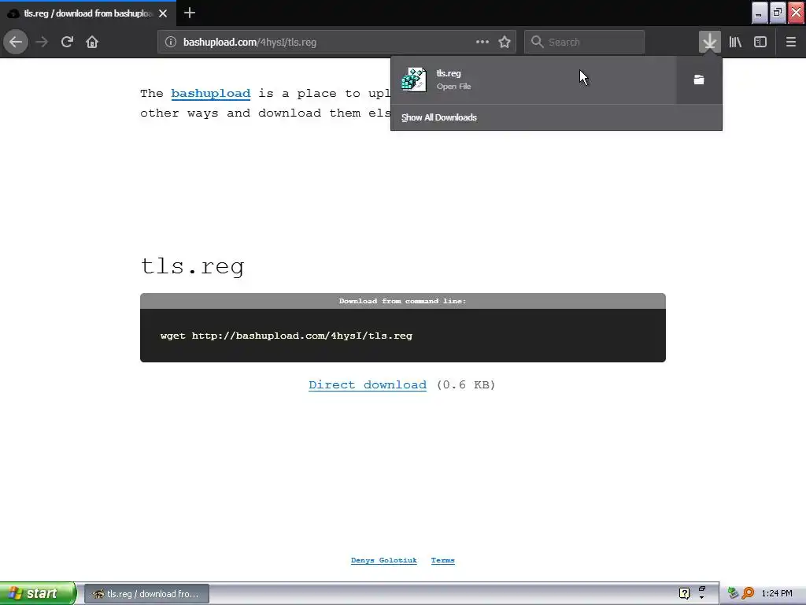Minimize the Firefox window
The image size is (806, 605).
[x=760, y=13]
